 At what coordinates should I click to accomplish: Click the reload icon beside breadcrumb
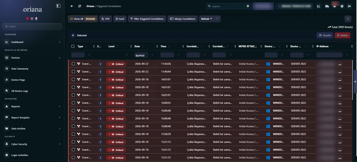(x=80, y=6)
